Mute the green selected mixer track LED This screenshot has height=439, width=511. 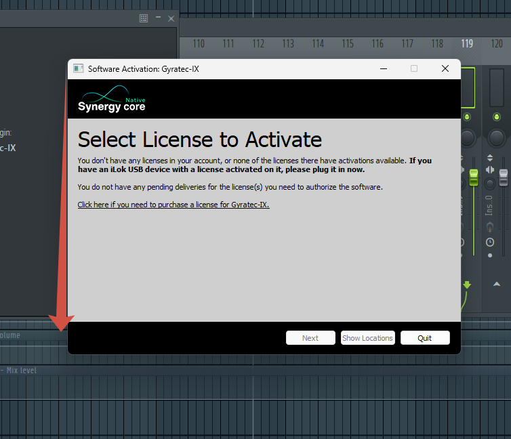[x=467, y=117]
